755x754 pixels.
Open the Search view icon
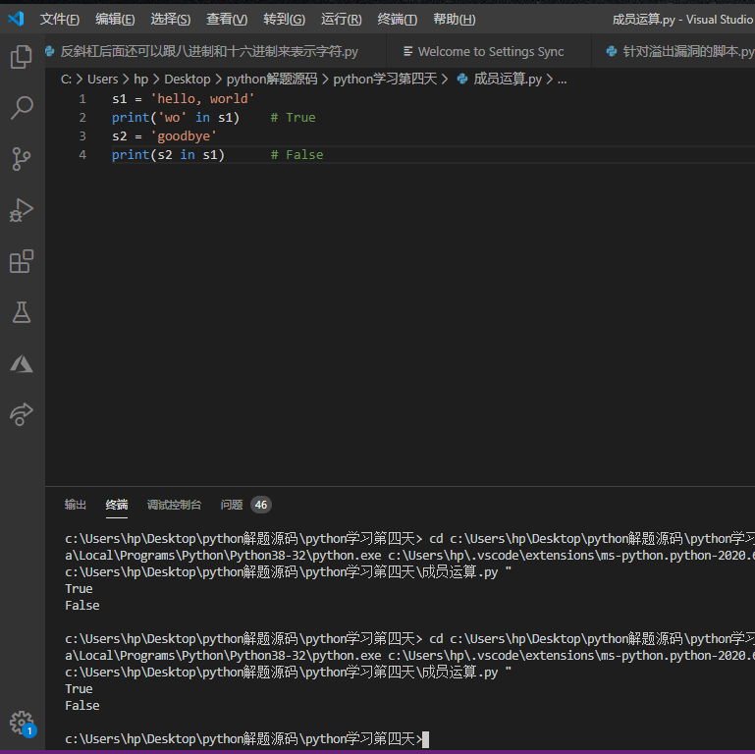click(21, 108)
